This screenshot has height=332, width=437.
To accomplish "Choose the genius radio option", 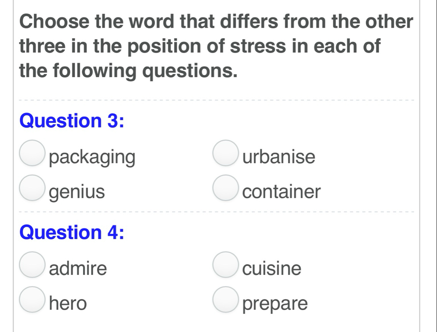I will [32, 188].
